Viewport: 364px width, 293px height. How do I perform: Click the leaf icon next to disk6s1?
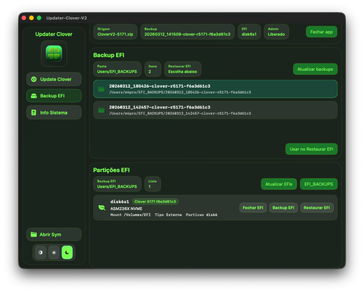pos(102,207)
